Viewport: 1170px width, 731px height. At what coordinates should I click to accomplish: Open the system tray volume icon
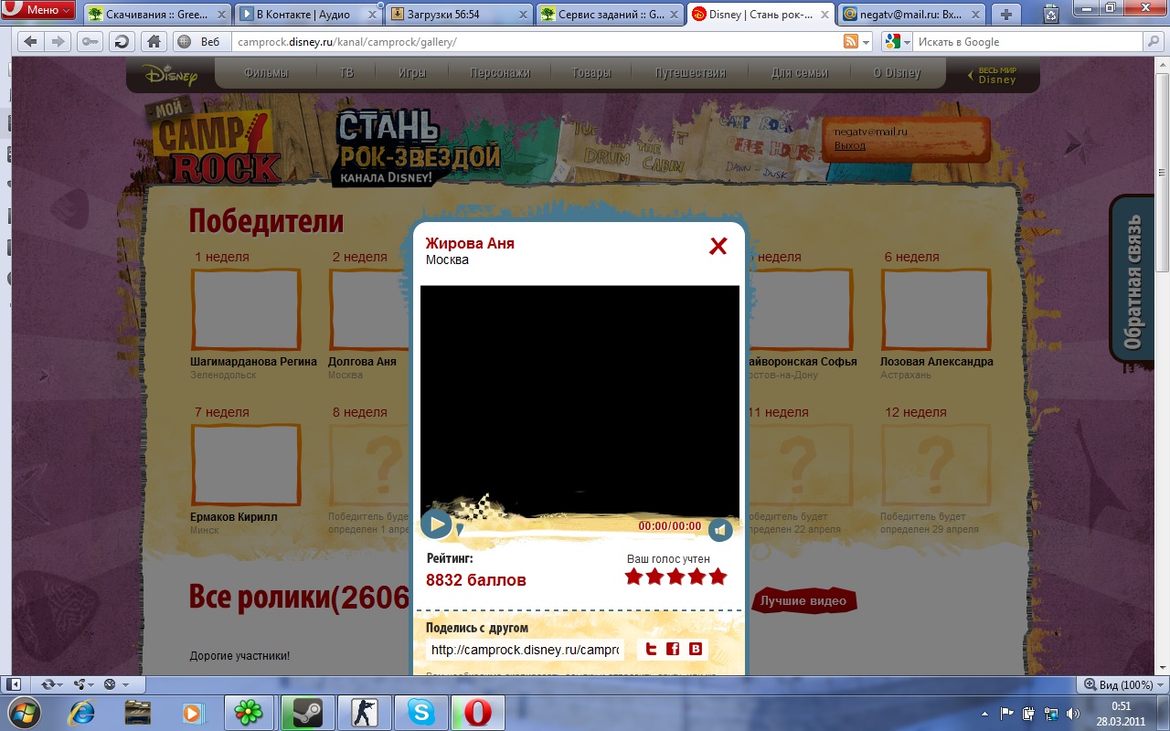[1072, 714]
